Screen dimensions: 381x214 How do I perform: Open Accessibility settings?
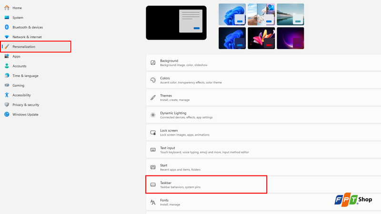tap(21, 95)
